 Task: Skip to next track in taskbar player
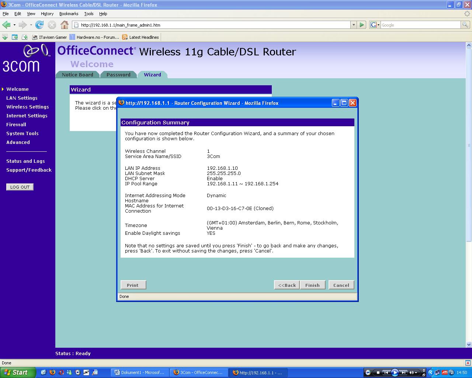(403, 372)
